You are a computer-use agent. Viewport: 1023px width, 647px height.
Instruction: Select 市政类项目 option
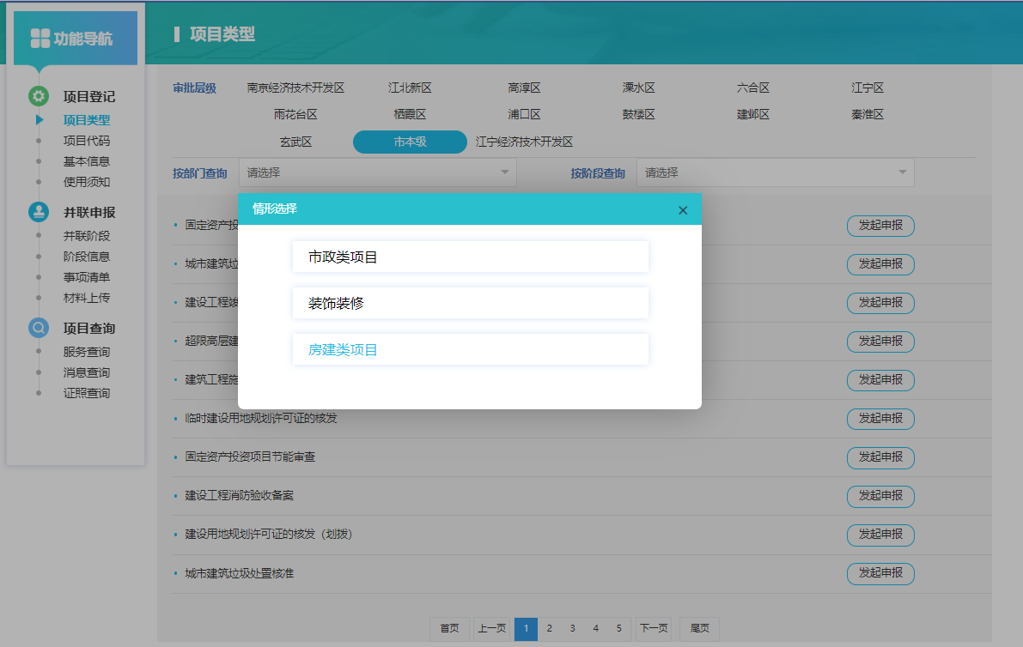pyautogui.click(x=470, y=257)
